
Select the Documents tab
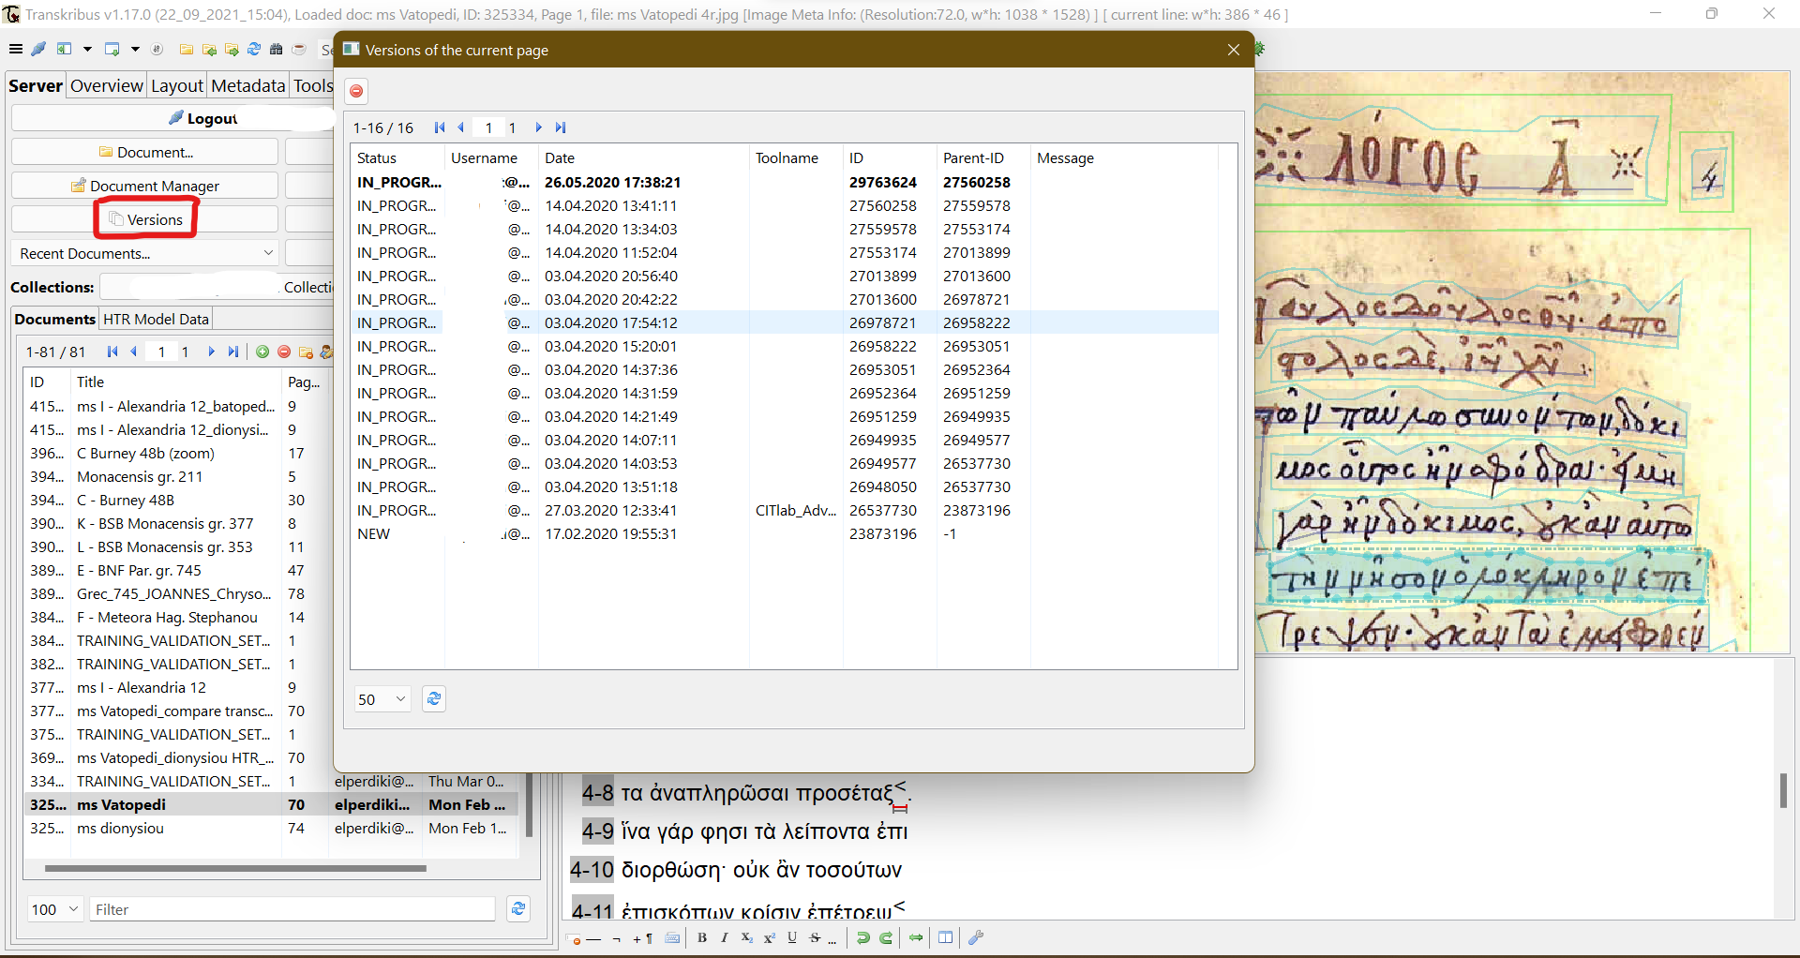point(54,319)
